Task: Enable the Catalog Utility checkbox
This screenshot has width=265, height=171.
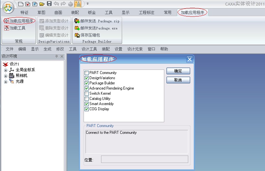Action: click(86, 99)
